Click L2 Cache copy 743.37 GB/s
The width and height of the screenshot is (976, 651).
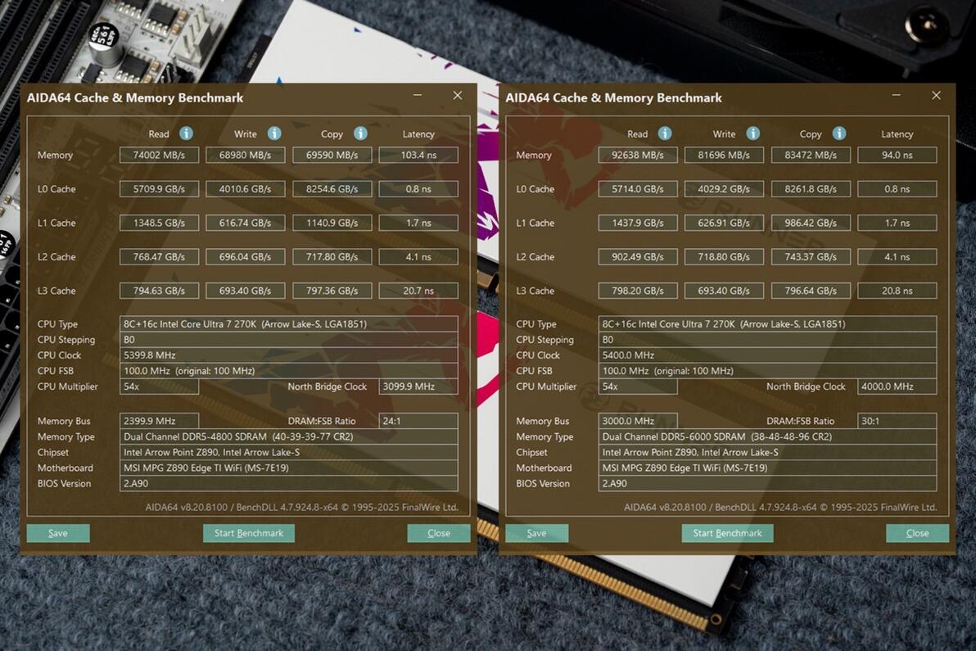pos(811,256)
